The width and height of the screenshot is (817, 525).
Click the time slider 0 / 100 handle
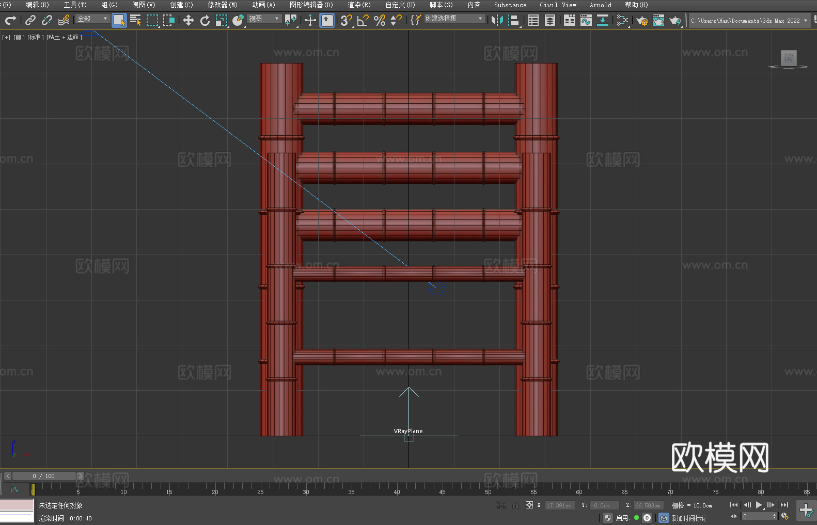[x=44, y=476]
